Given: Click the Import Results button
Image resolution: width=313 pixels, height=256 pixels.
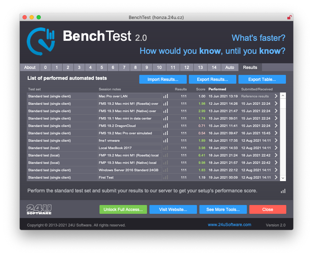Looking at the screenshot, I should [162, 79].
